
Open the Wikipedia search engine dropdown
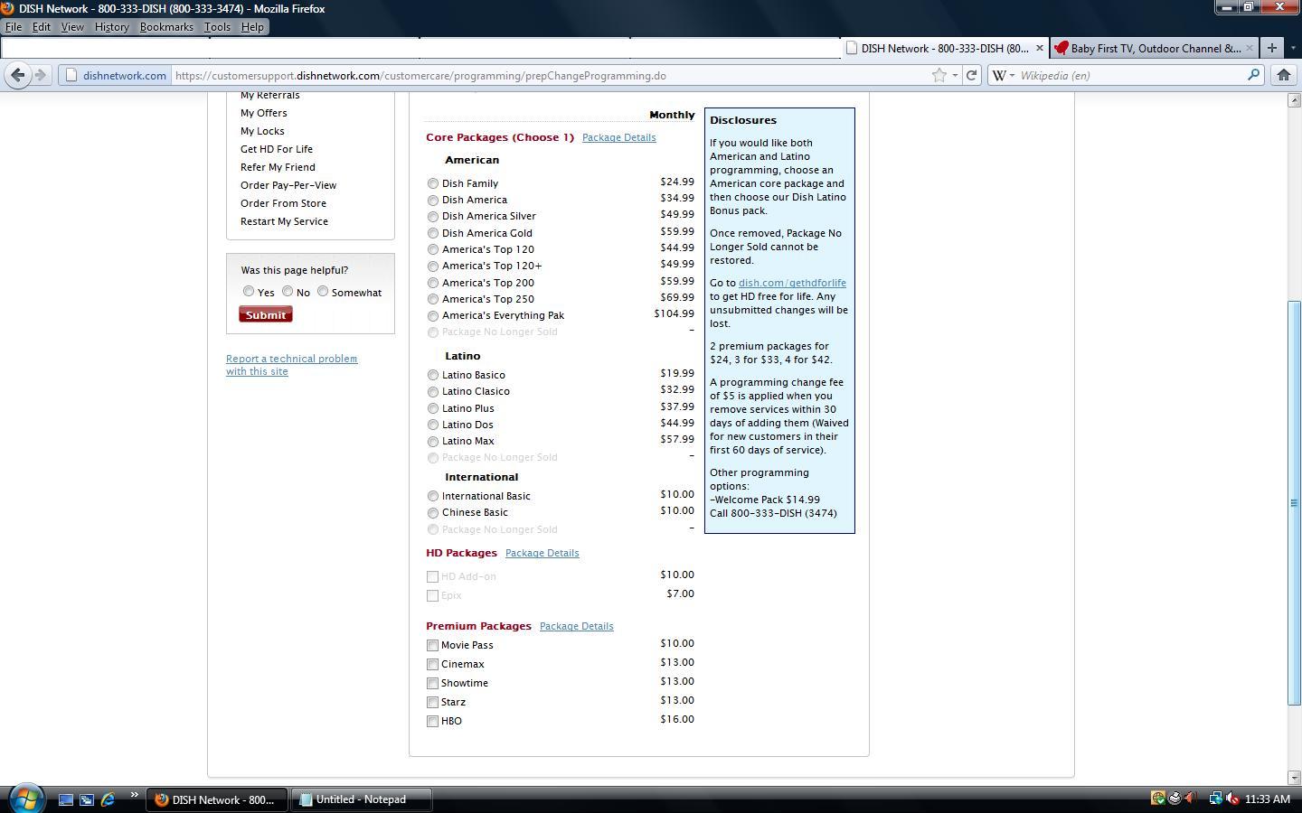(1004, 75)
